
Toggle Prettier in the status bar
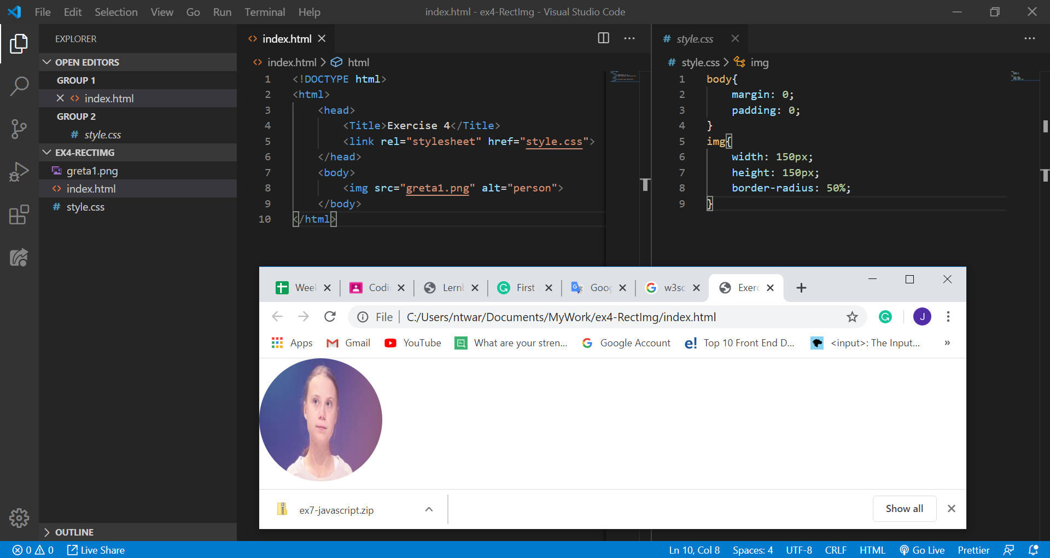(973, 550)
